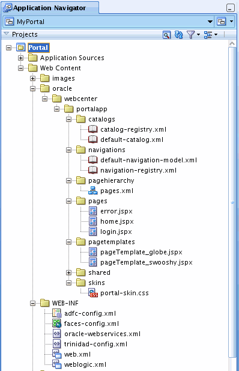Screen dimensions: 239x371
Task: Collapse the pagetemplates folder
Action: tap(69, 242)
